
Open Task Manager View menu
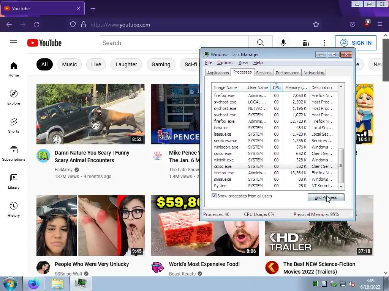tap(243, 63)
